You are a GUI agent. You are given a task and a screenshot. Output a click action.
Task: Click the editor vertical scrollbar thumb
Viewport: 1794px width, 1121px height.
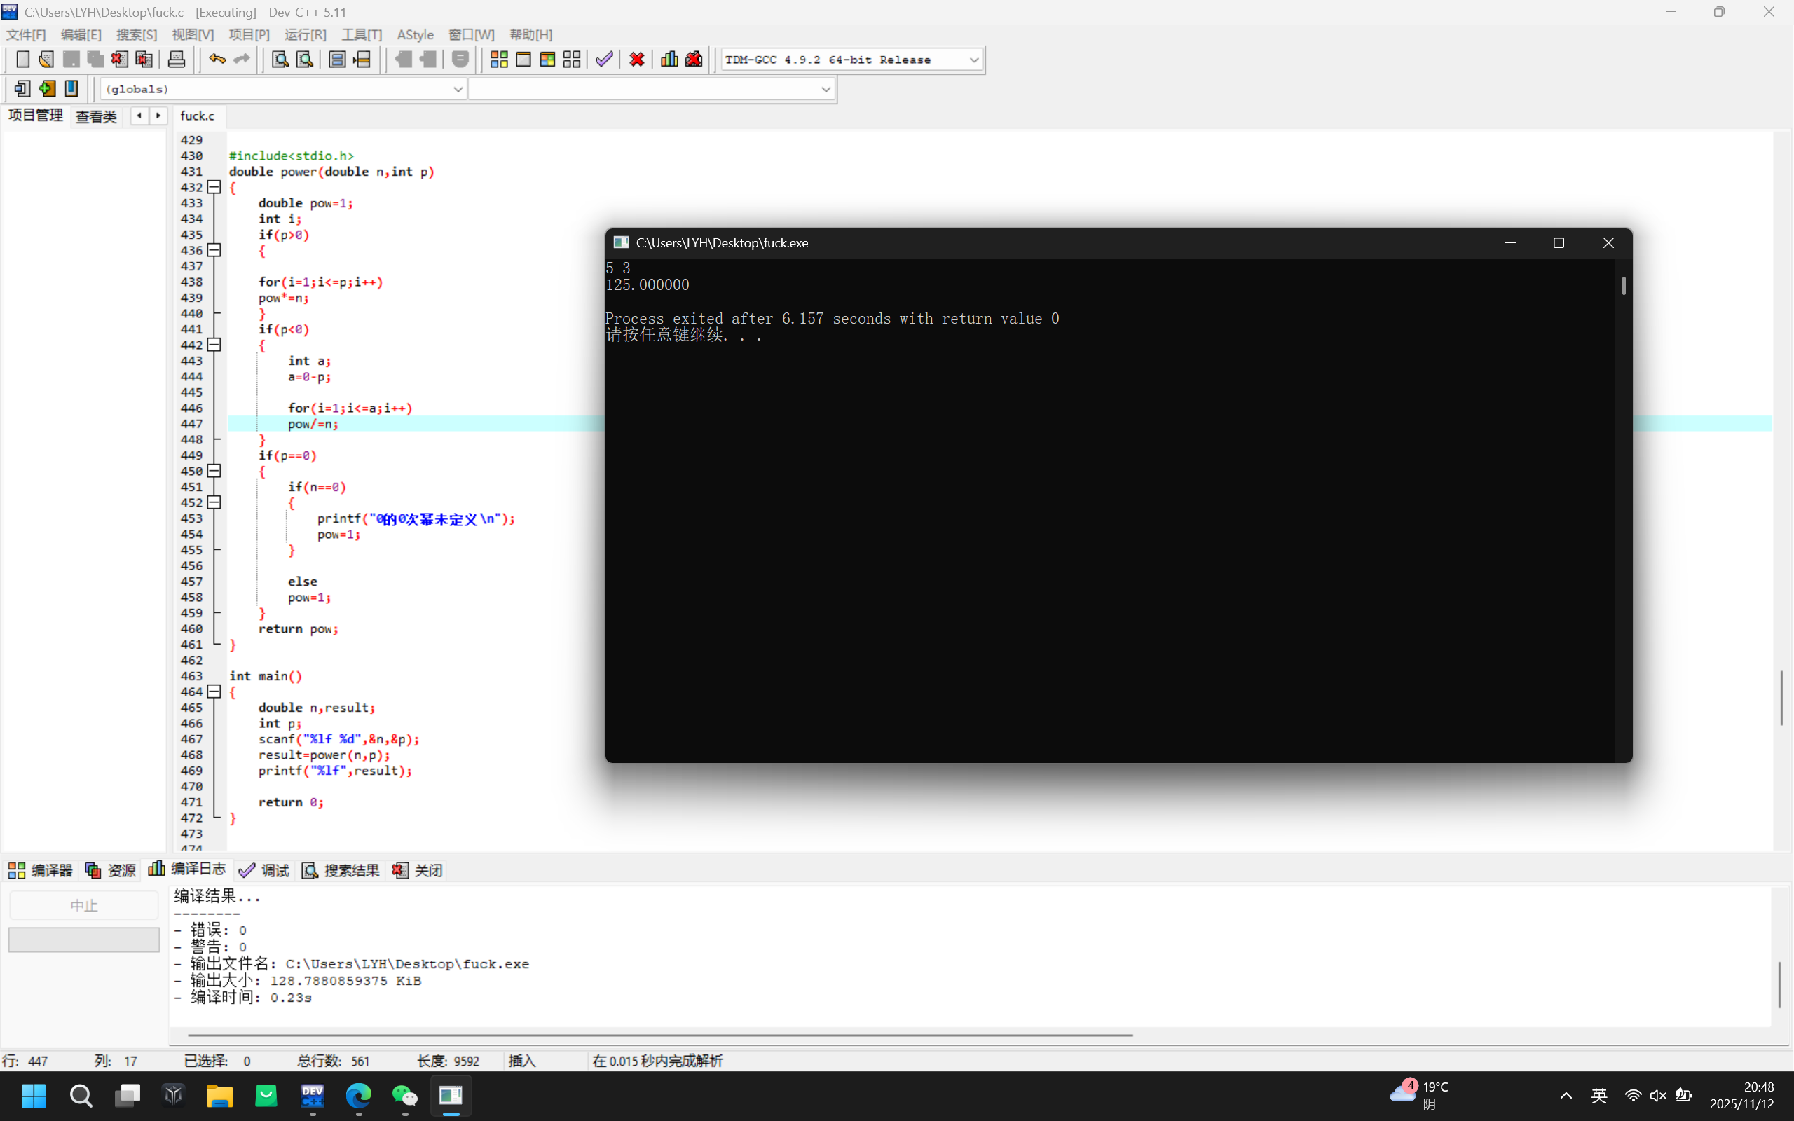click(1781, 697)
